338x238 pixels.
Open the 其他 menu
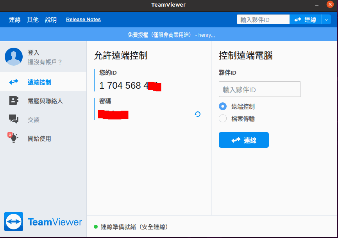tap(33, 20)
